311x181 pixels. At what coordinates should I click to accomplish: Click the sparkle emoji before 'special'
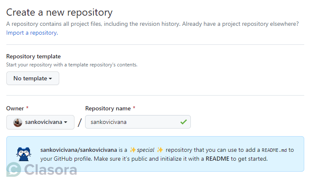[x=132, y=150]
